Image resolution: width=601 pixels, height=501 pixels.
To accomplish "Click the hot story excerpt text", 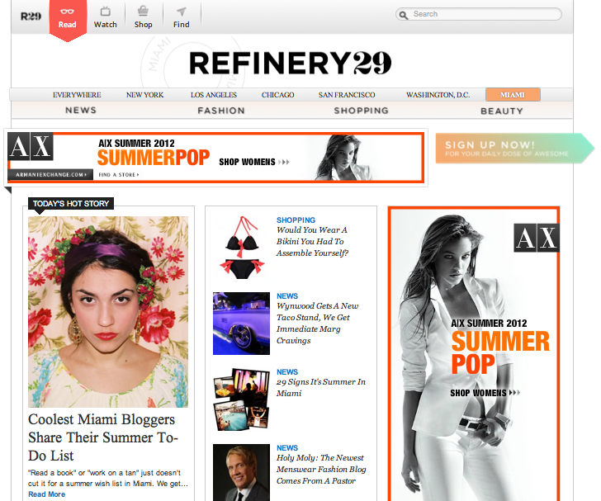I will (108, 478).
